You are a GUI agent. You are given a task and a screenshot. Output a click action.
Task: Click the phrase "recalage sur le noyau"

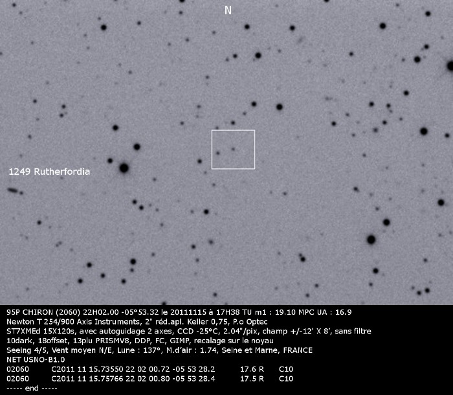[x=234, y=341]
